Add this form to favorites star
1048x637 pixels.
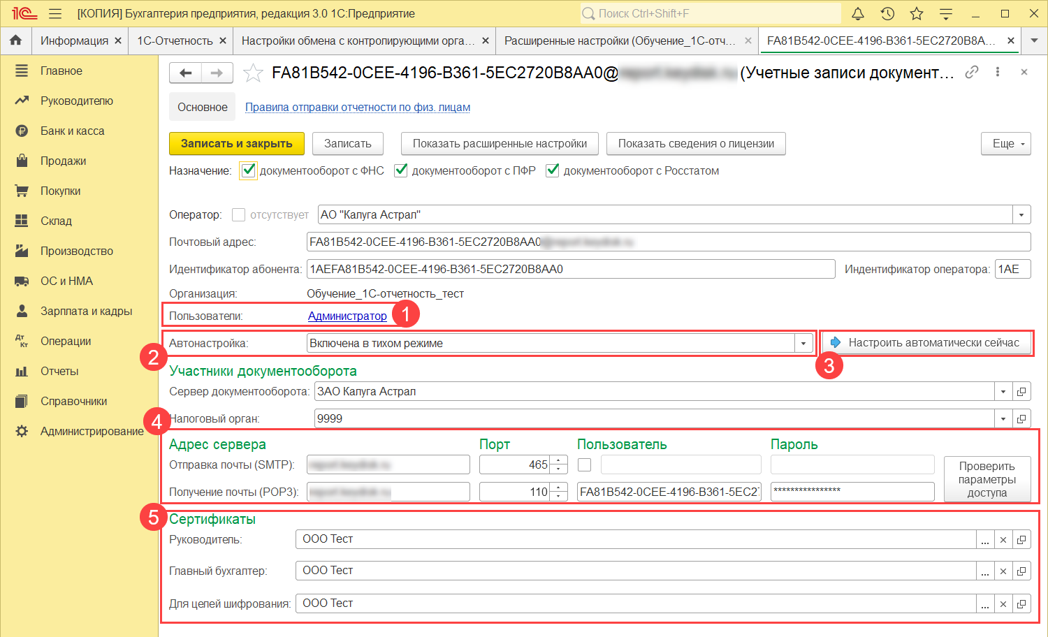click(253, 73)
